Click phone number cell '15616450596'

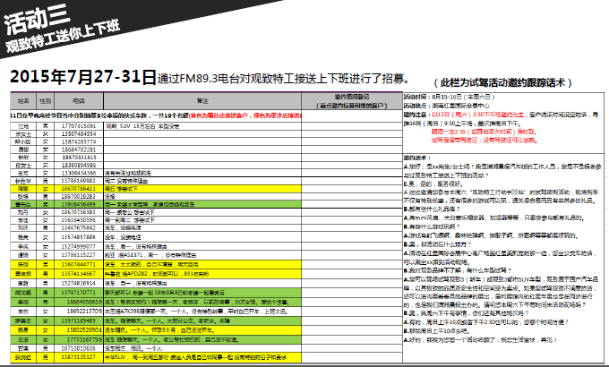click(x=79, y=220)
